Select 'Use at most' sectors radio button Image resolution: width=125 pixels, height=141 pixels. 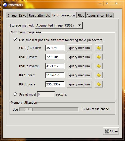click(x=15, y=94)
